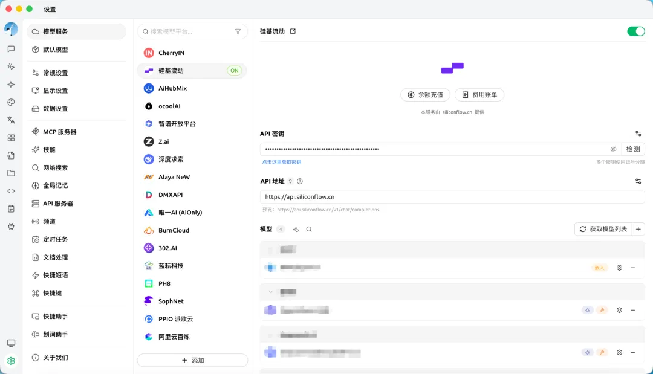Open 数据设置 settings section
The width and height of the screenshot is (653, 374).
(x=76, y=109)
